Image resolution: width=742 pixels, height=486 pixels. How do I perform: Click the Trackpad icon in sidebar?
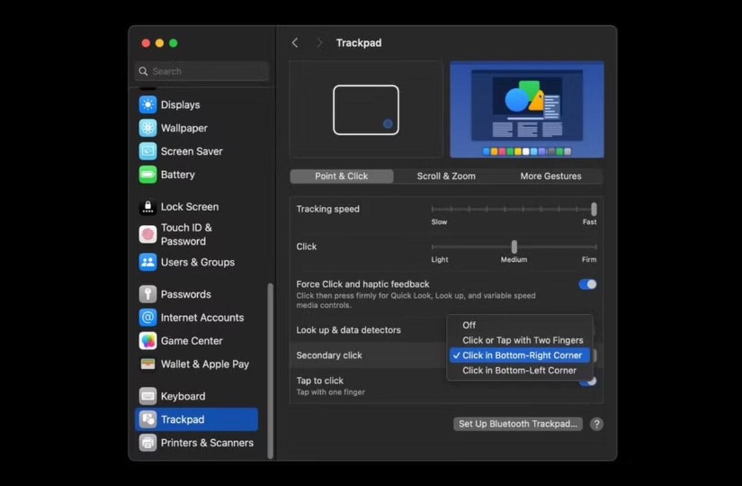(x=148, y=419)
